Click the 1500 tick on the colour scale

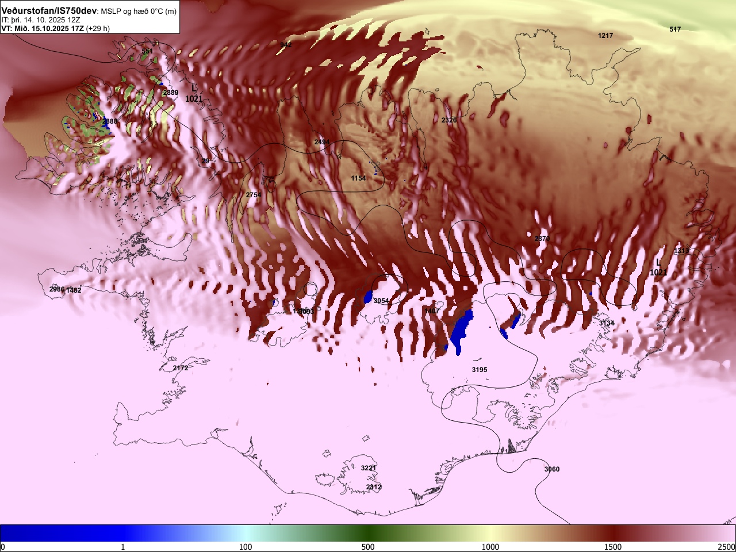point(613,547)
